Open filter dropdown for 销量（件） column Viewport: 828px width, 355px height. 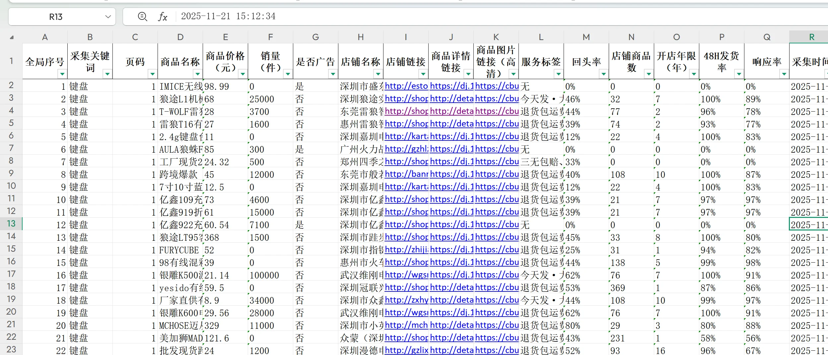tap(288, 74)
